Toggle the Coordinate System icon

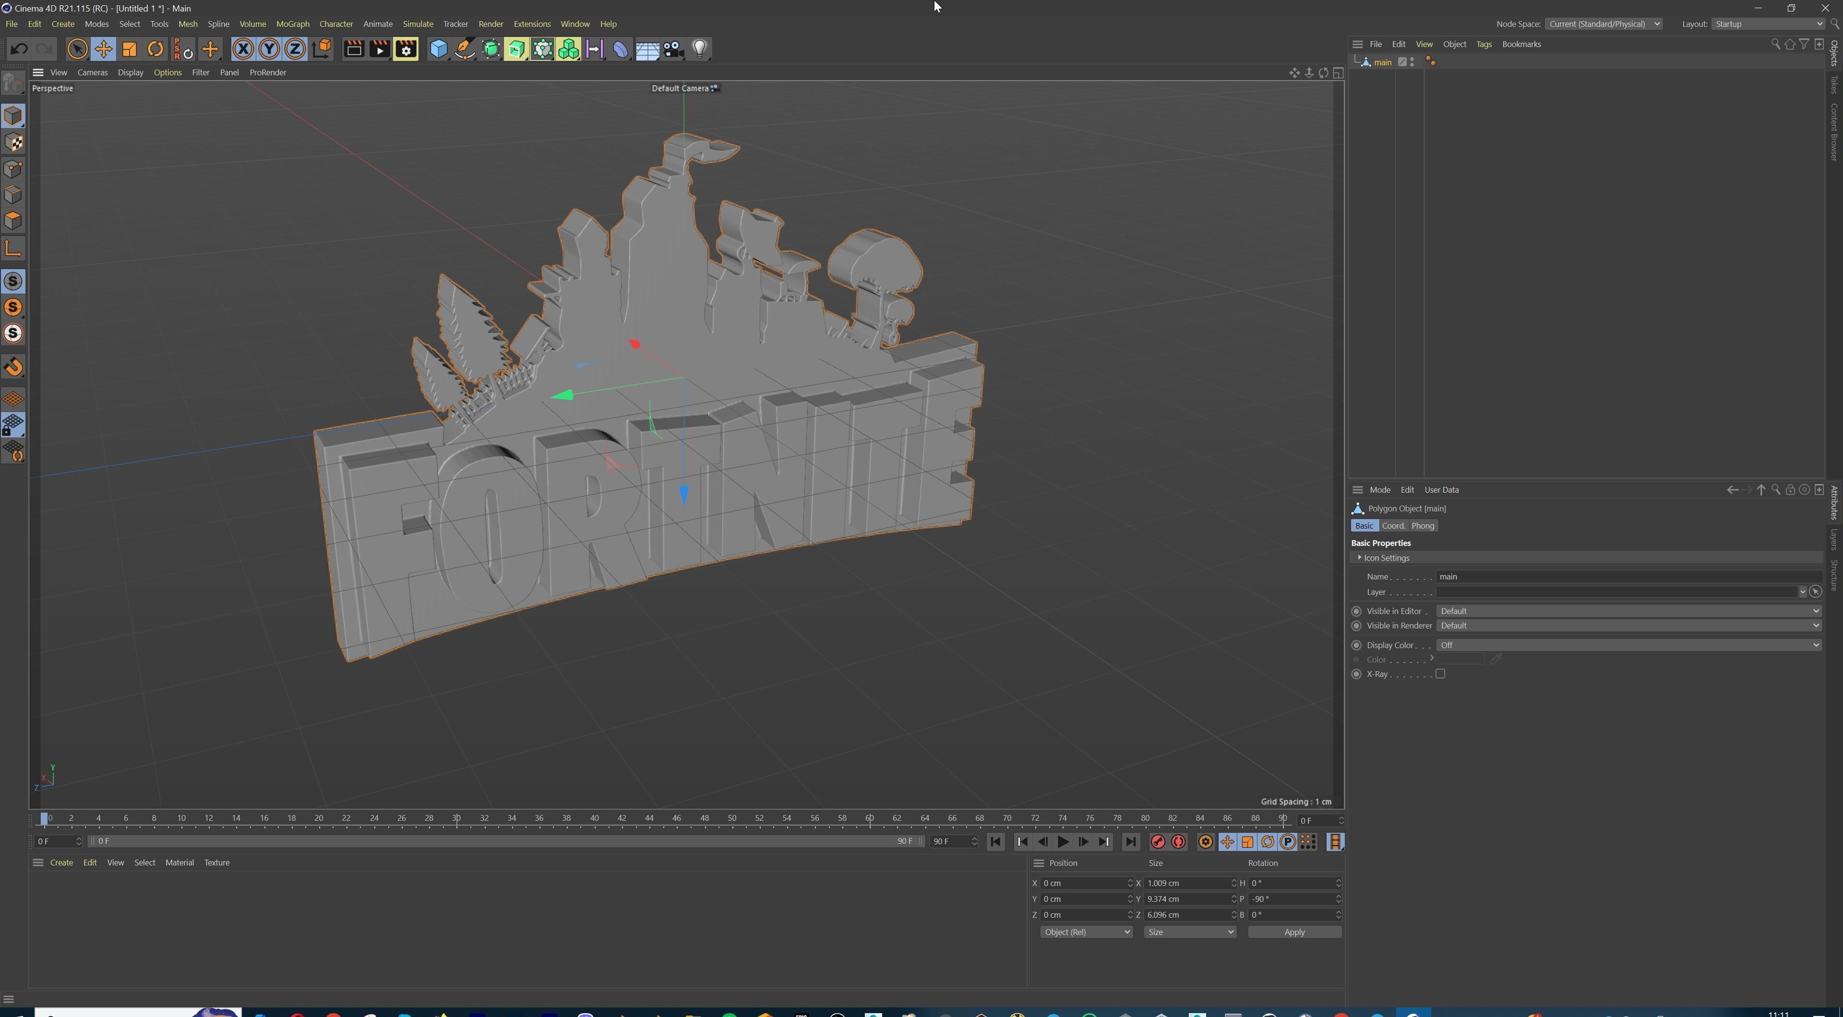tap(321, 49)
